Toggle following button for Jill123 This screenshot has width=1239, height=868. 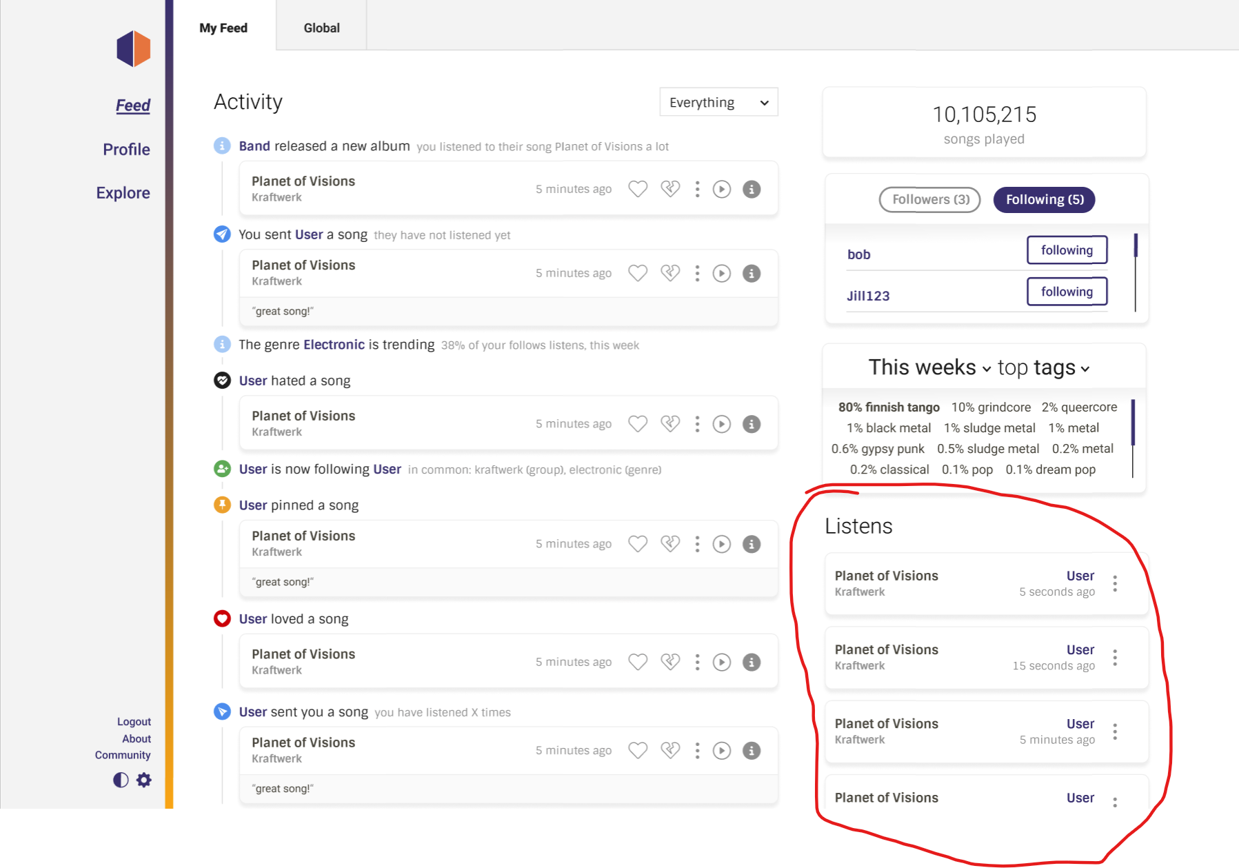pyautogui.click(x=1067, y=292)
